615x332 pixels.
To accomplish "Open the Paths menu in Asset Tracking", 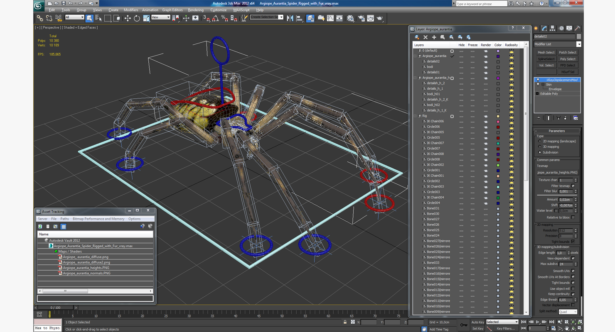I will click(x=64, y=219).
